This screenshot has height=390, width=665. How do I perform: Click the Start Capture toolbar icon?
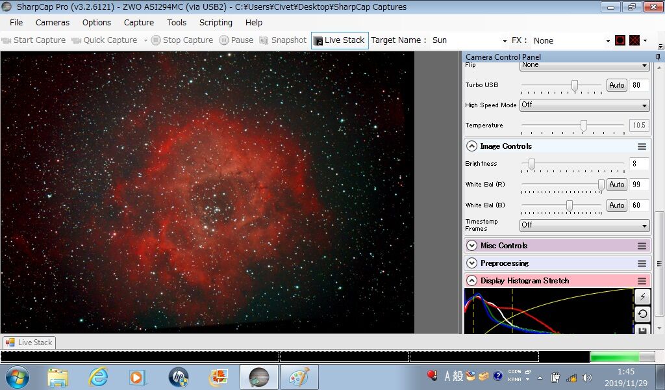pyautogui.click(x=6, y=40)
